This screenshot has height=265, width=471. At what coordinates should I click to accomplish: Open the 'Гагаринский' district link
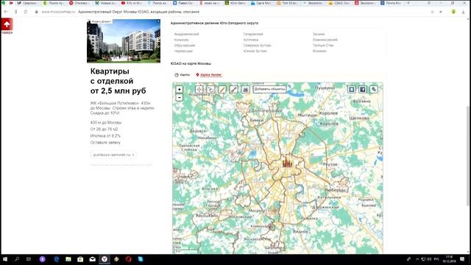[253, 35]
